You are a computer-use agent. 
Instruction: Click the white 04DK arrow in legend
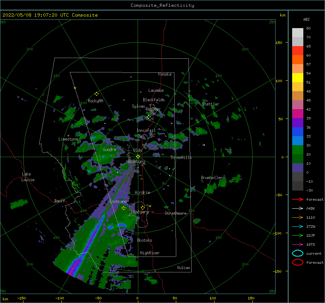click(x=298, y=209)
